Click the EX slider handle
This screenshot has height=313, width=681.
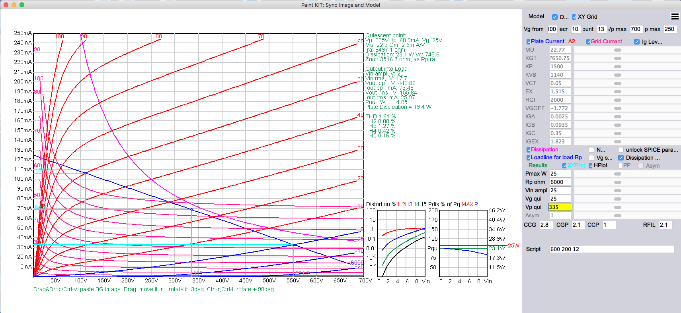click(x=618, y=92)
